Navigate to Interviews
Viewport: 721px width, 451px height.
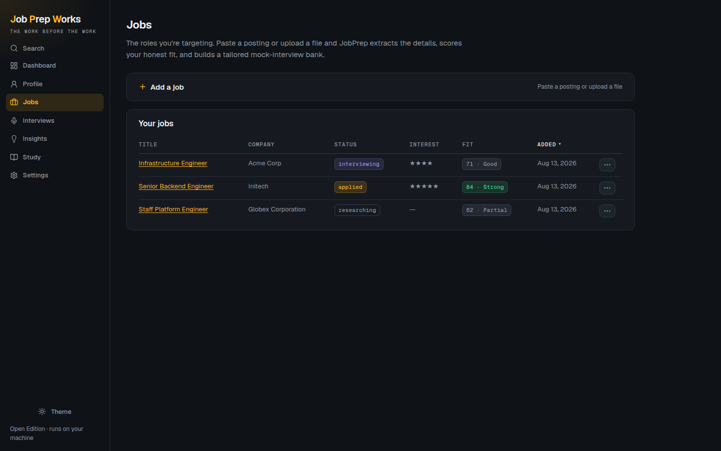[x=55, y=121]
